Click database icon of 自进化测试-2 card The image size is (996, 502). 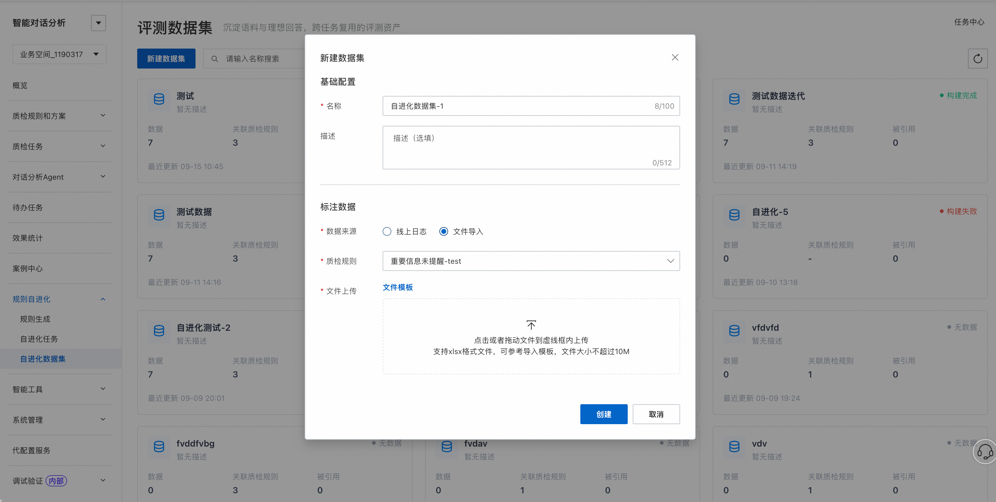pyautogui.click(x=158, y=331)
